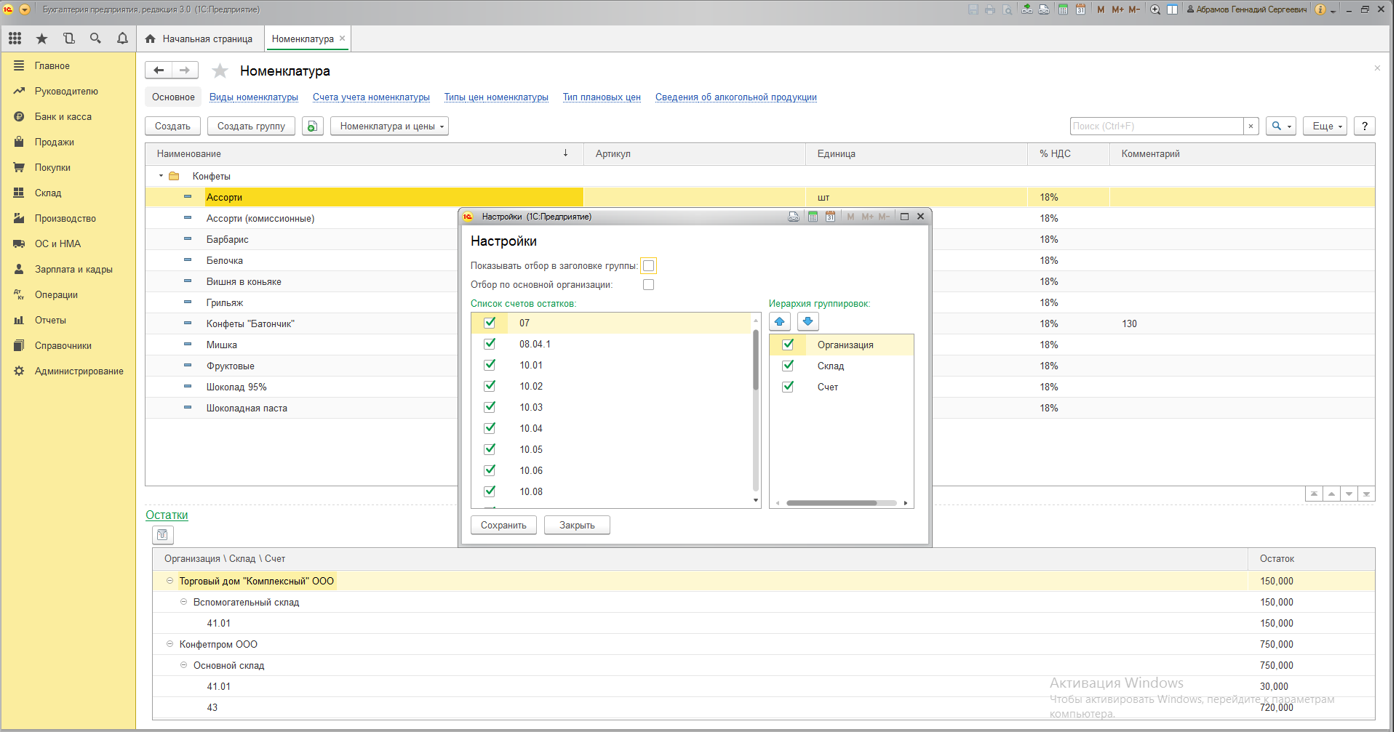Image resolution: width=1396 pixels, height=732 pixels.
Task: Clear the search field with x
Action: pos(1251,126)
